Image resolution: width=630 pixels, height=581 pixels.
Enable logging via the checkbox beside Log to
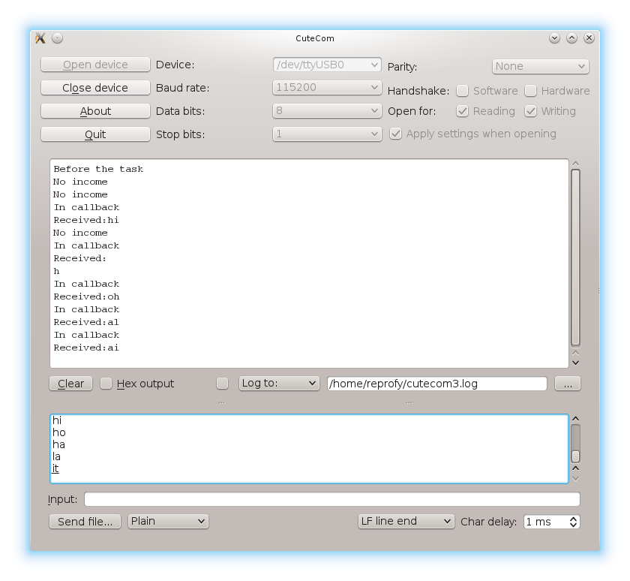tap(222, 384)
